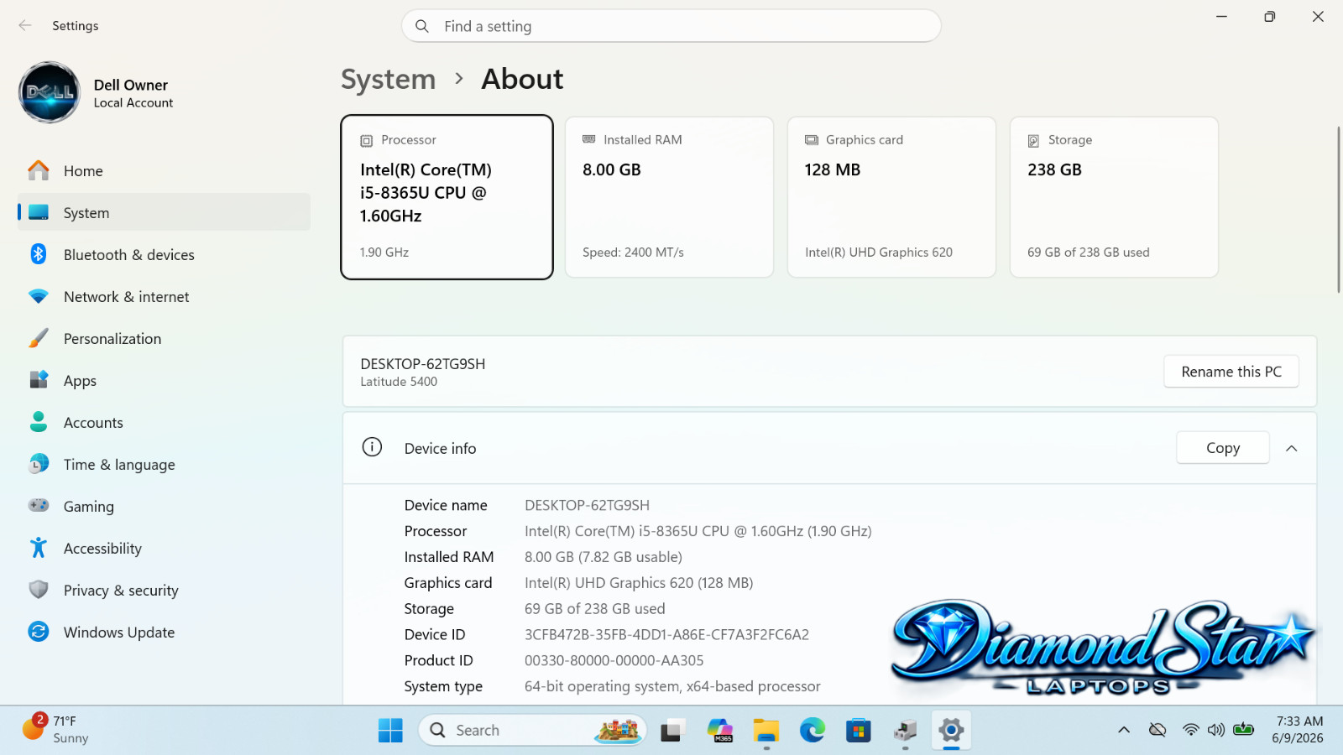The image size is (1343, 755).
Task: Click the DESKTOP-62TG9SH device name value
Action: pos(587,505)
